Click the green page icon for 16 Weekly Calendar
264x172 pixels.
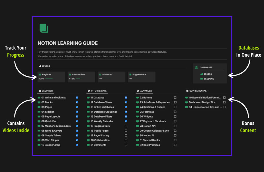tap(88, 121)
